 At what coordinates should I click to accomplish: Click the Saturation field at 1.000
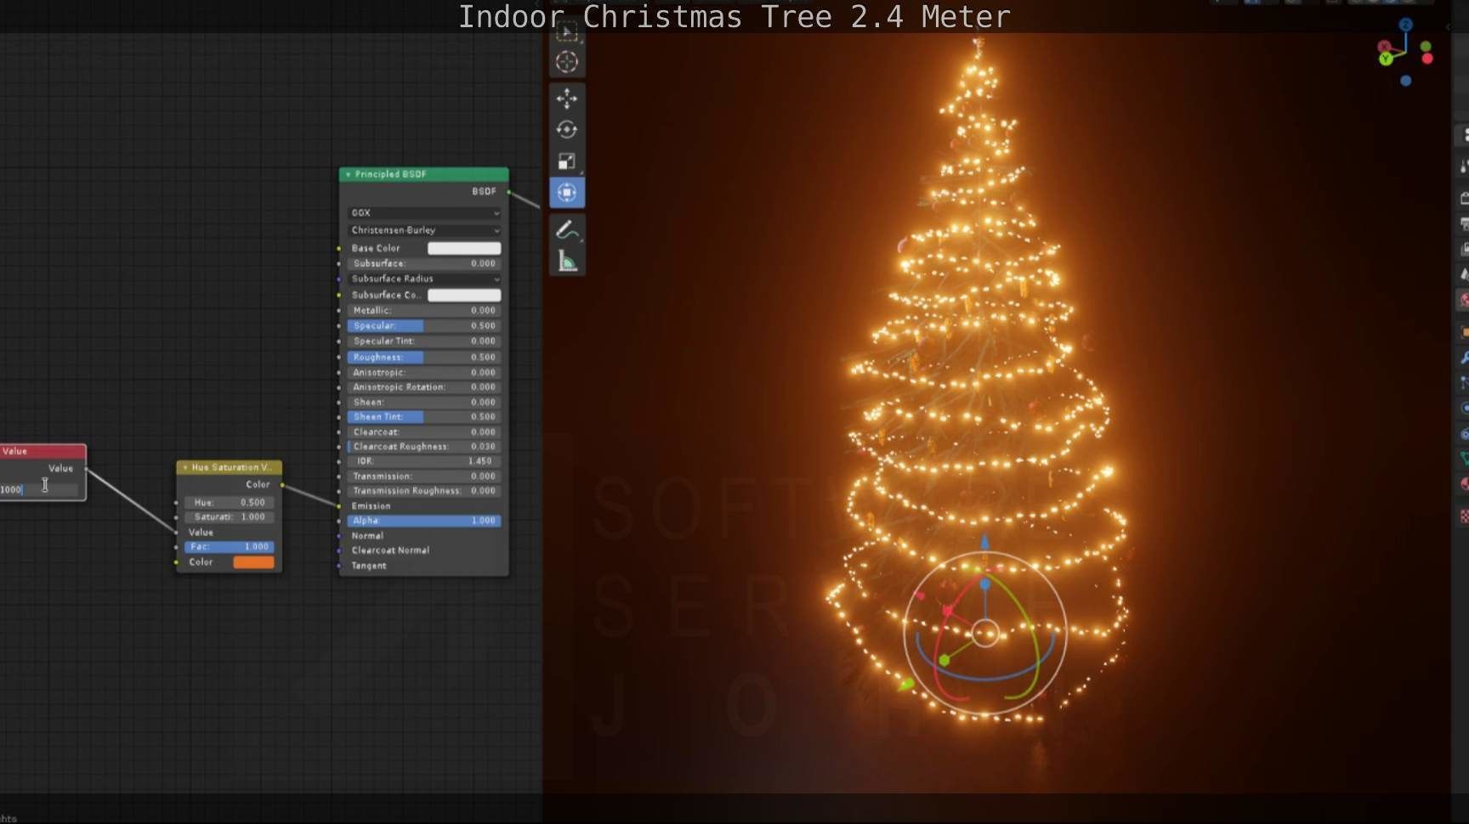click(x=229, y=517)
